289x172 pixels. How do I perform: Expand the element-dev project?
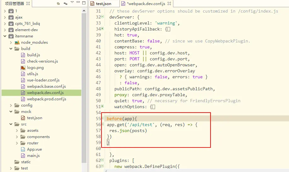click(x=5, y=30)
